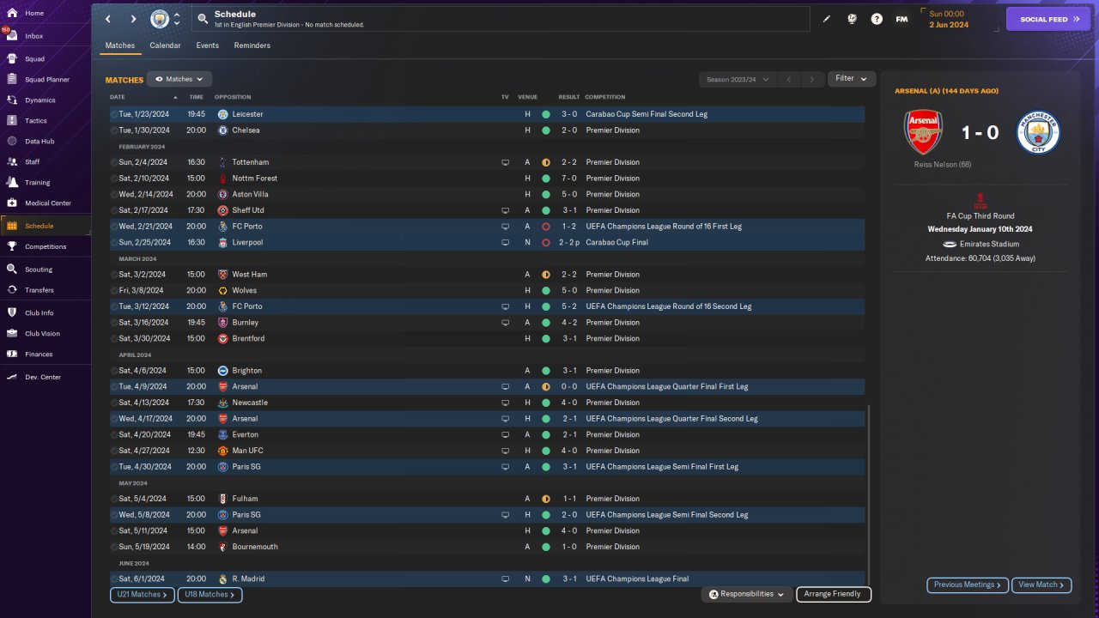Open the Medical Center icon
Viewport: 1099px width, 618px height.
[x=12, y=203]
